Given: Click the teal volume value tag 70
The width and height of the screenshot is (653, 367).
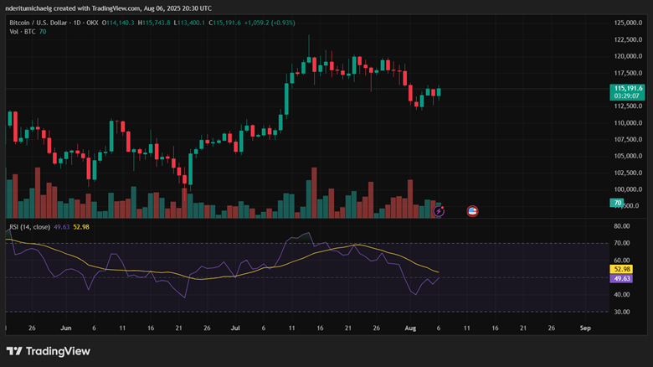Looking at the screenshot, I should tap(616, 203).
